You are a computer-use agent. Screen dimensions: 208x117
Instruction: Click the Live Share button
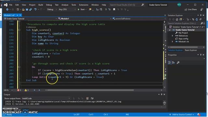tap(191, 9)
